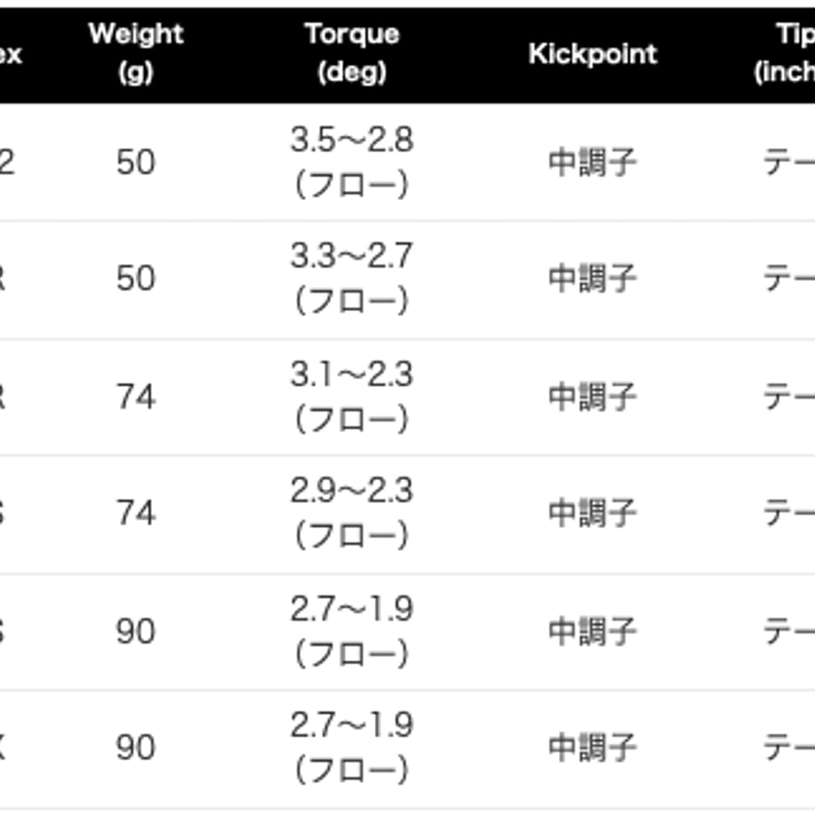Click the third-row weight value 74

click(x=136, y=397)
